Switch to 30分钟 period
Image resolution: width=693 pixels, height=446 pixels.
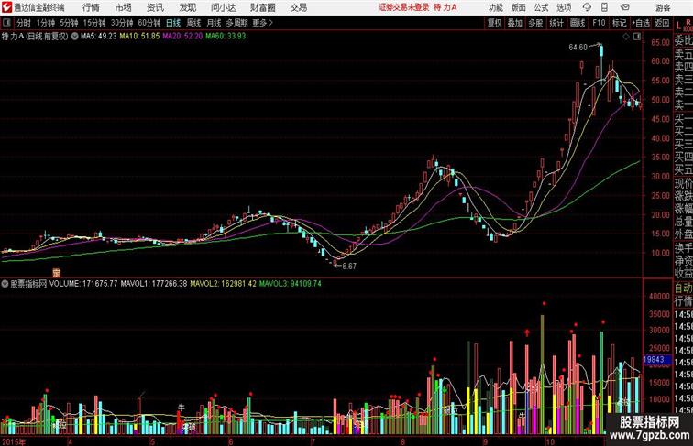pos(122,23)
